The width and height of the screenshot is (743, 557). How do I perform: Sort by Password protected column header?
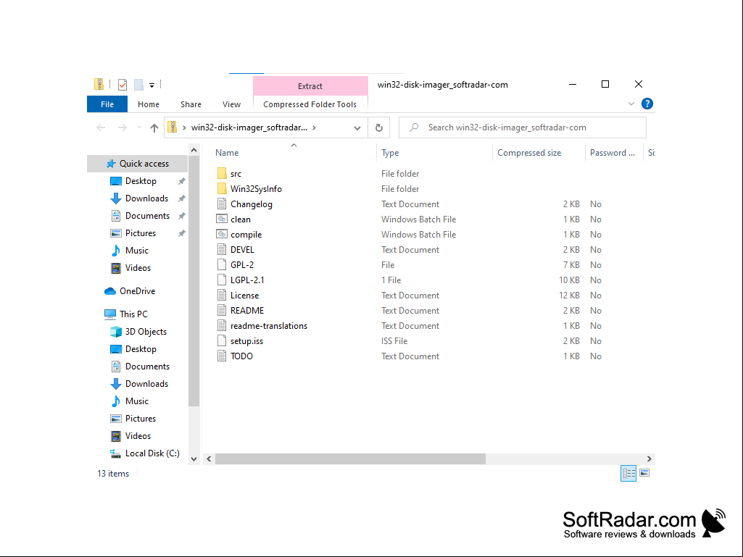(x=613, y=153)
